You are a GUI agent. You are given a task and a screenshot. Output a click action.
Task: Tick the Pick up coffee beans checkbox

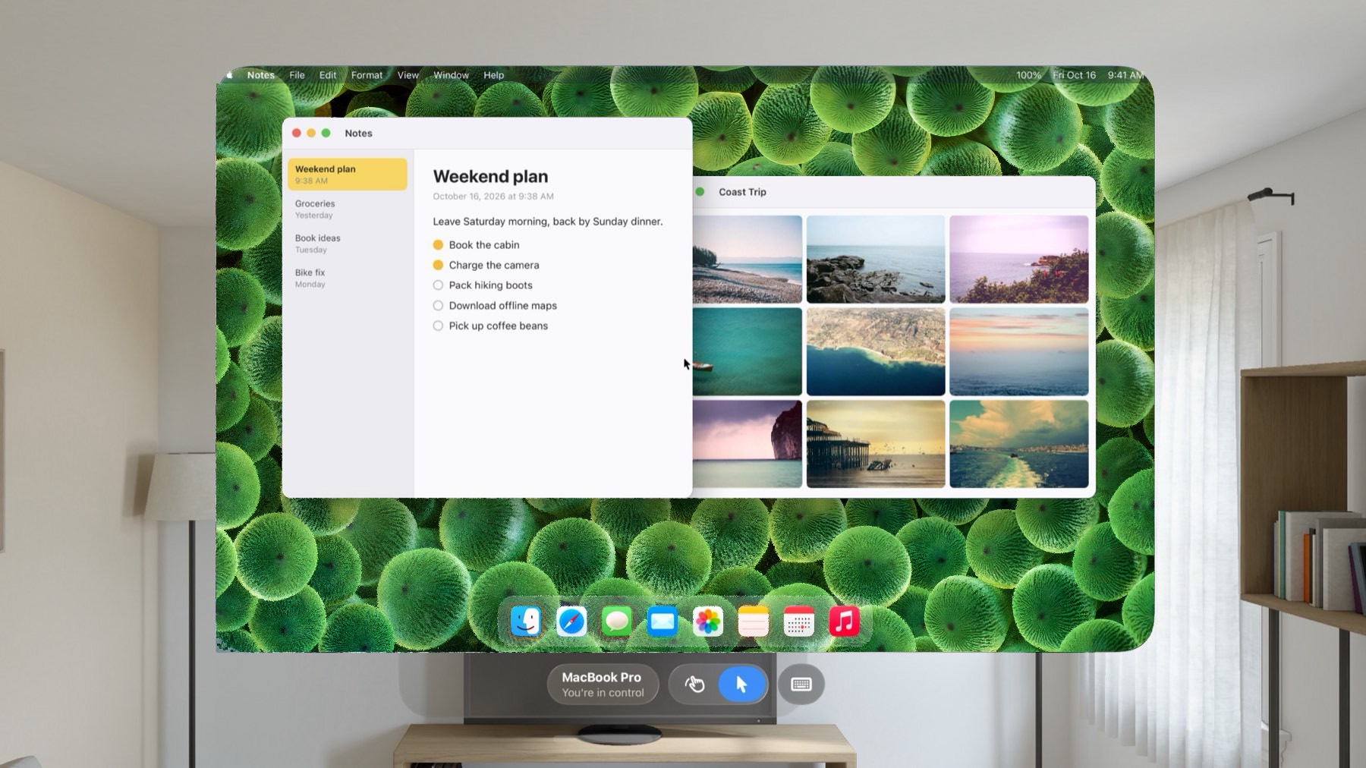click(438, 326)
